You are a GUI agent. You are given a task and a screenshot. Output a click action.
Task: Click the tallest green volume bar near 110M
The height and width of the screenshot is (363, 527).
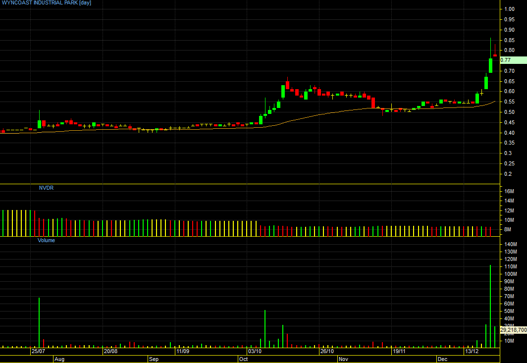tap(490, 306)
